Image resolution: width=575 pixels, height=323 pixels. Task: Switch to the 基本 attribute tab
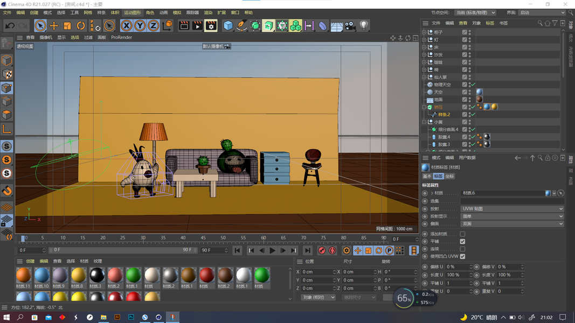click(427, 176)
